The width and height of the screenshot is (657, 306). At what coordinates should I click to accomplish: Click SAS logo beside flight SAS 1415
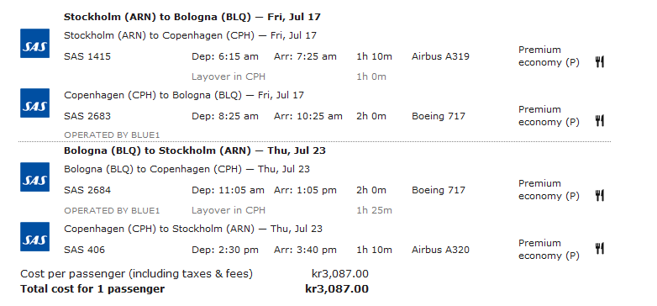34,43
